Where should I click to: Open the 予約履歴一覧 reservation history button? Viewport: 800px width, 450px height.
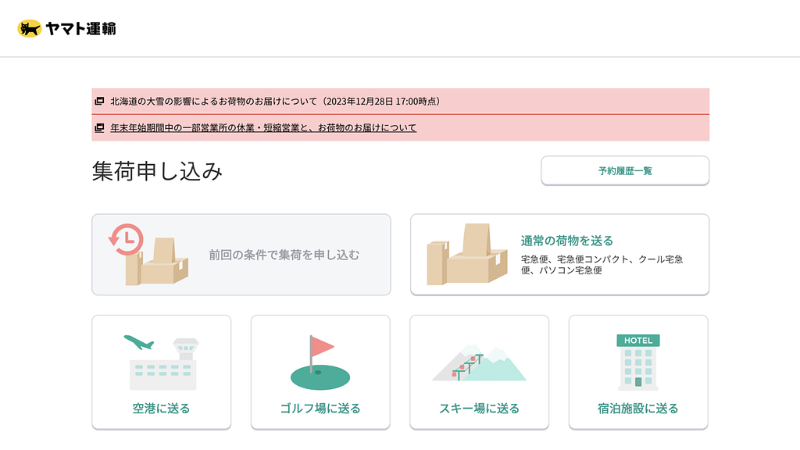coord(624,170)
